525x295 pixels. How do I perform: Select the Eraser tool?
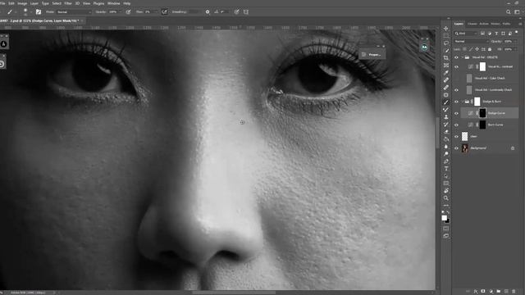tap(446, 131)
